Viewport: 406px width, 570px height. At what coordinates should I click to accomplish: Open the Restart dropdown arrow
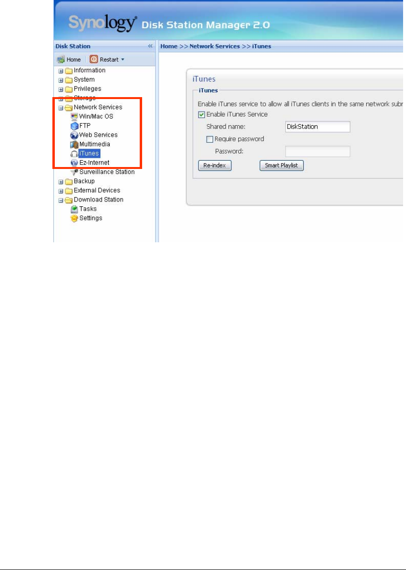pos(123,60)
